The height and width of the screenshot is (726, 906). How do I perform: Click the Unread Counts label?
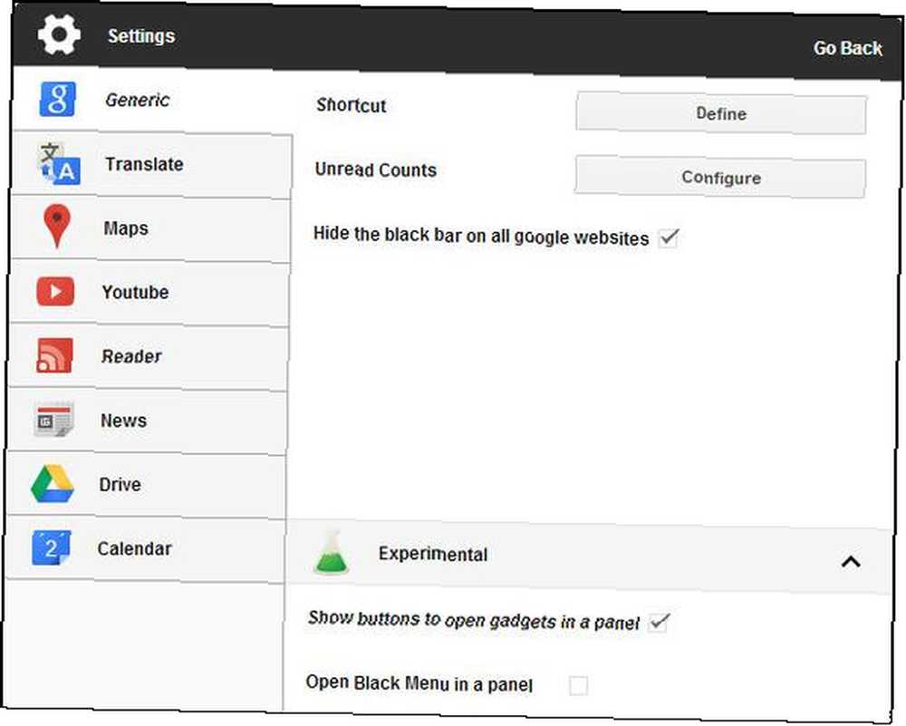point(376,169)
